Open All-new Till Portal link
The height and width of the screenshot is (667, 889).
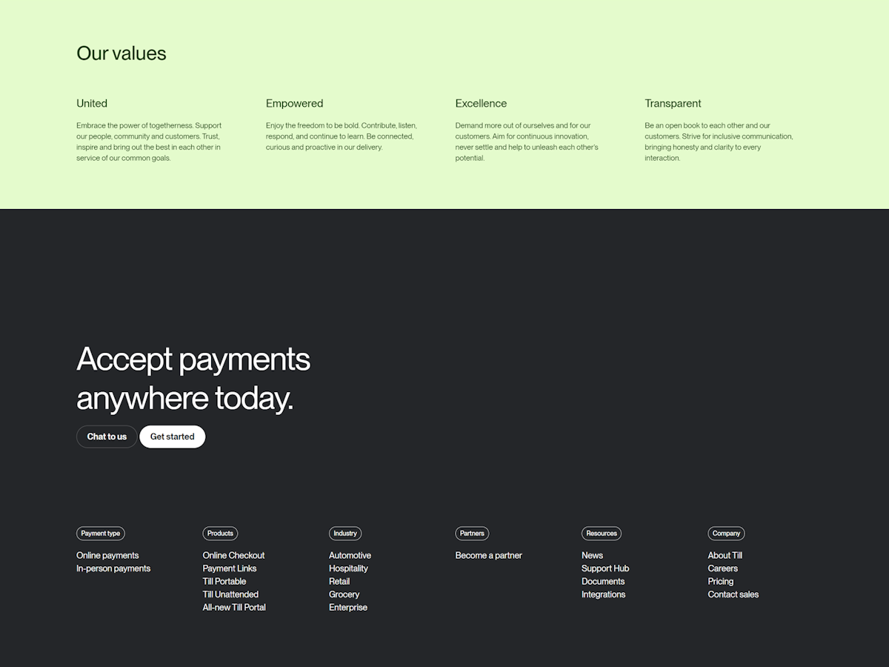click(234, 607)
